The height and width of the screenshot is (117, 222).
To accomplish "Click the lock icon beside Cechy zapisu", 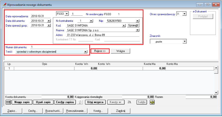I will click(80, 102).
